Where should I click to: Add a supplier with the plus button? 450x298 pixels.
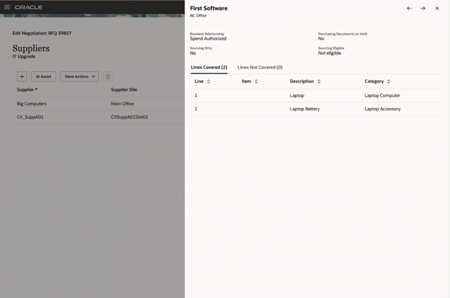point(22,77)
